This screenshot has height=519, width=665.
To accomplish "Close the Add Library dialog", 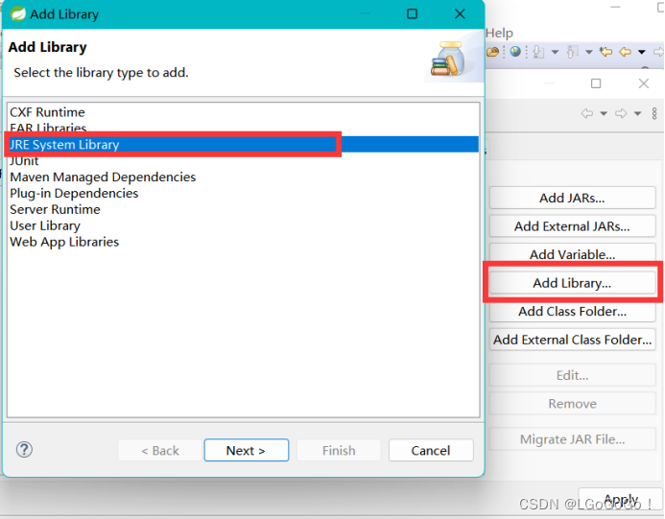I will tap(460, 14).
